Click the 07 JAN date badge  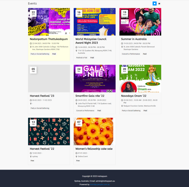click(79, 123)
